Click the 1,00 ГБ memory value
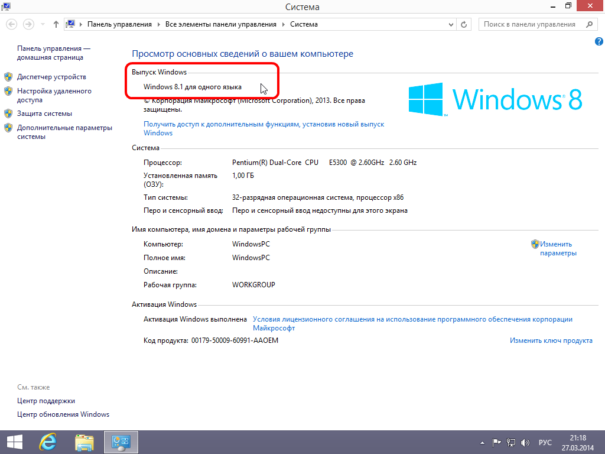605x454 pixels. [x=243, y=176]
